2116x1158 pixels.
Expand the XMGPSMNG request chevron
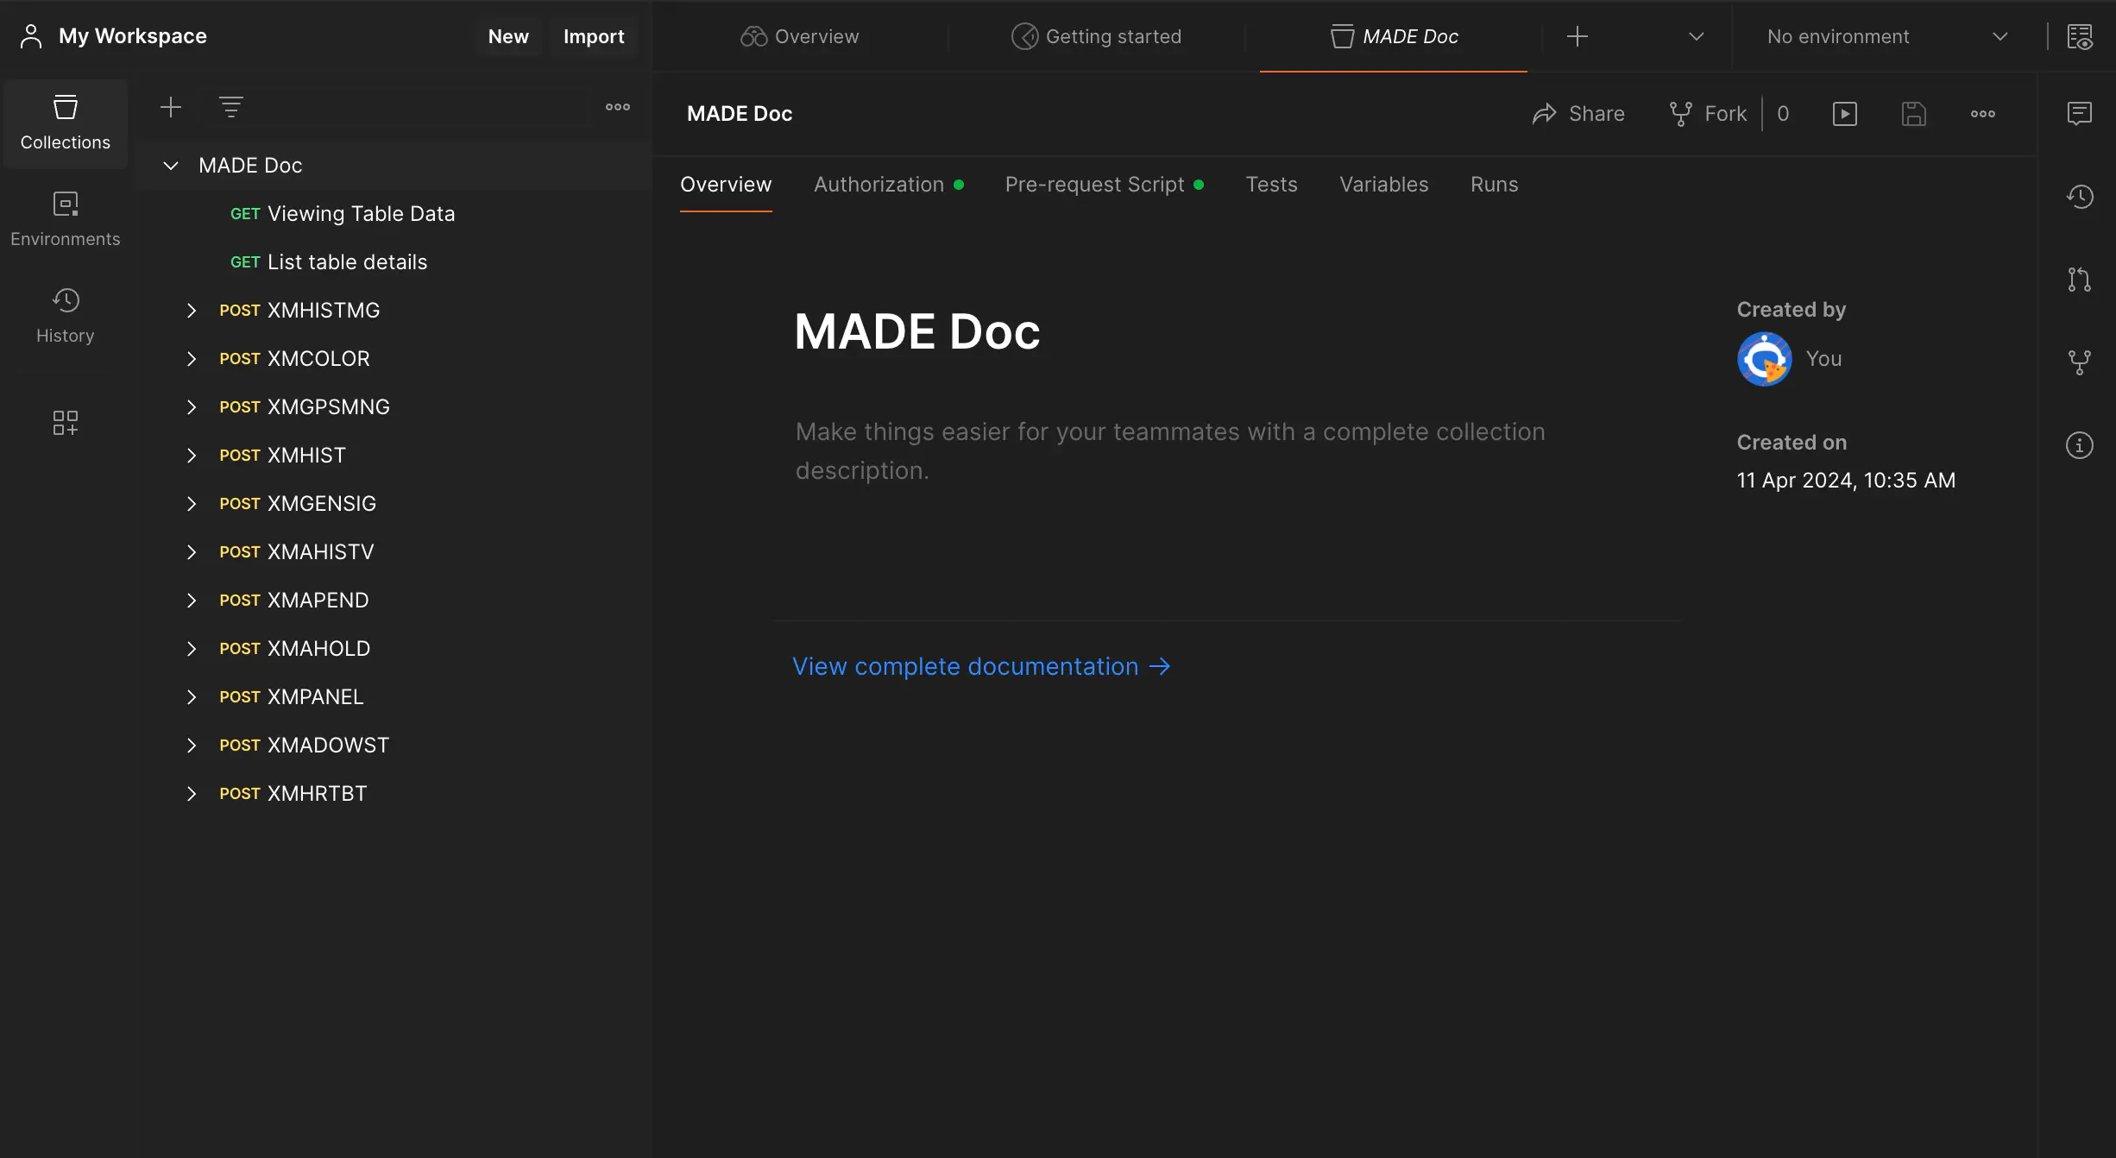(x=192, y=407)
